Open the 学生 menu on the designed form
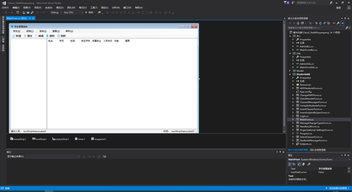 [17, 31]
